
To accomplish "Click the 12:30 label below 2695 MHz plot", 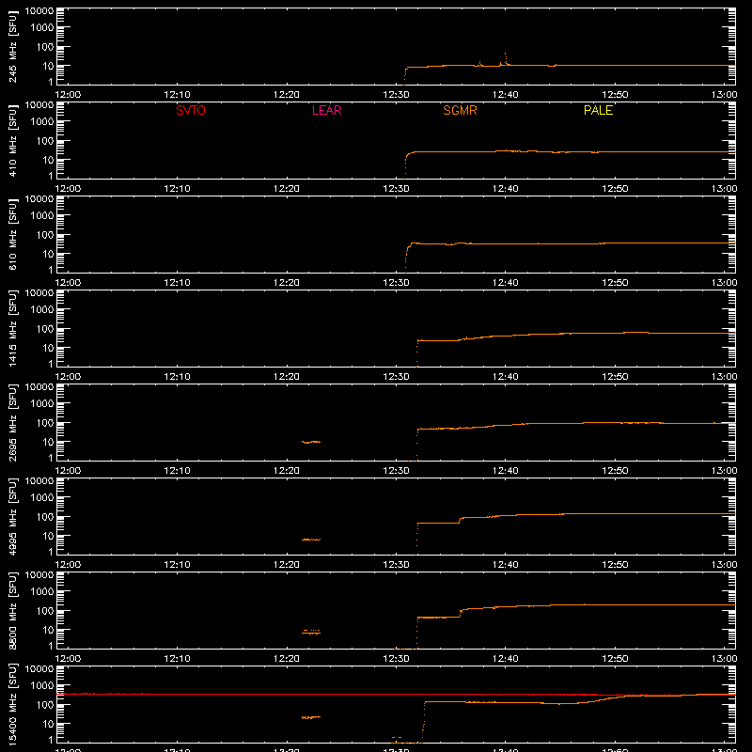I will tap(396, 471).
